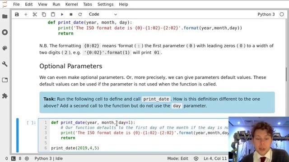
Task: Open the Tabs menu
Action: (x=87, y=4)
